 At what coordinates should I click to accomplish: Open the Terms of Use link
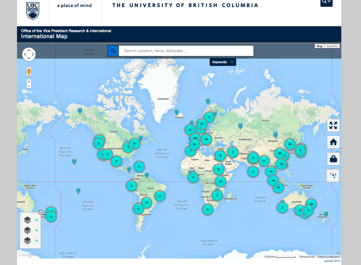coord(307,257)
